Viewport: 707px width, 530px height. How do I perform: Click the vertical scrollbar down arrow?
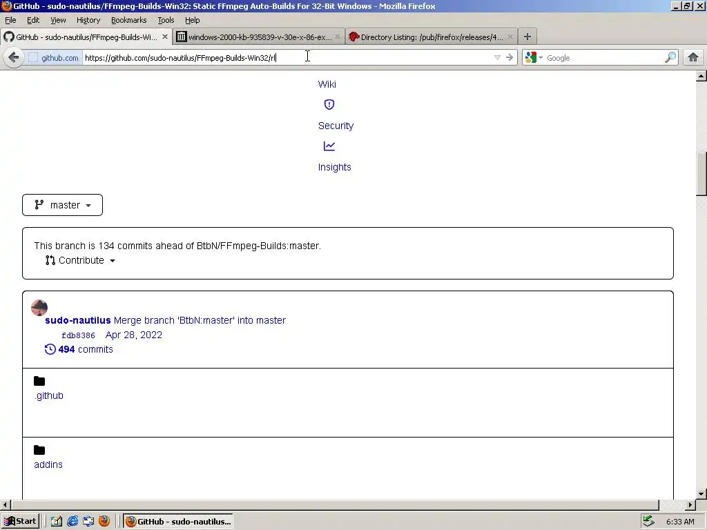click(x=701, y=493)
